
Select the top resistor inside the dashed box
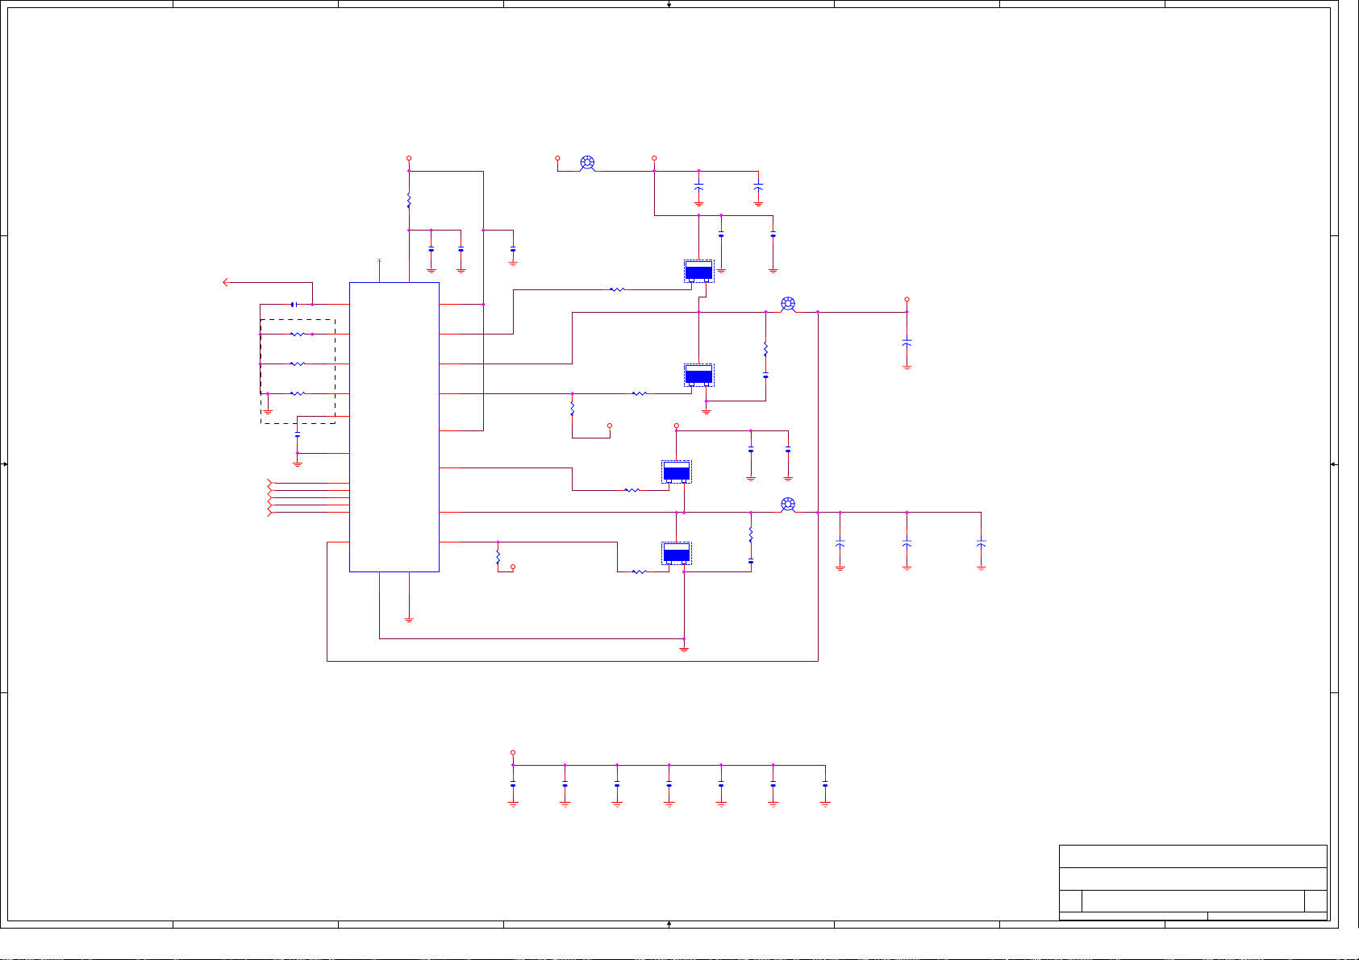click(x=298, y=334)
